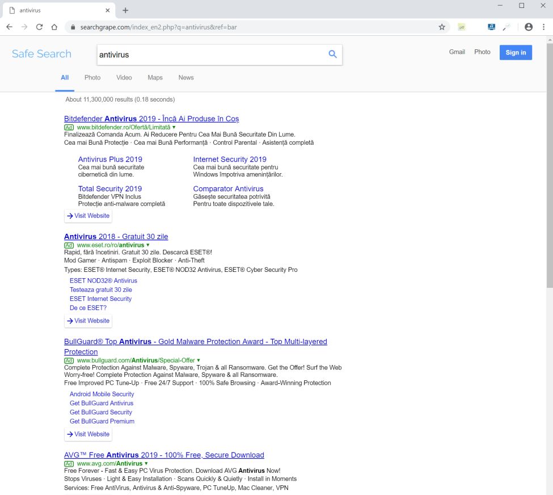Bookmark this page with the star icon
This screenshot has width=553, height=495.
pos(442,27)
